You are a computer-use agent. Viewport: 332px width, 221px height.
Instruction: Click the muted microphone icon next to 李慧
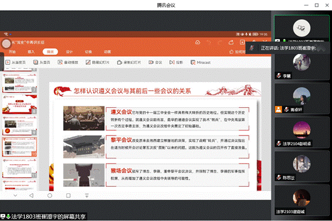point(279,75)
